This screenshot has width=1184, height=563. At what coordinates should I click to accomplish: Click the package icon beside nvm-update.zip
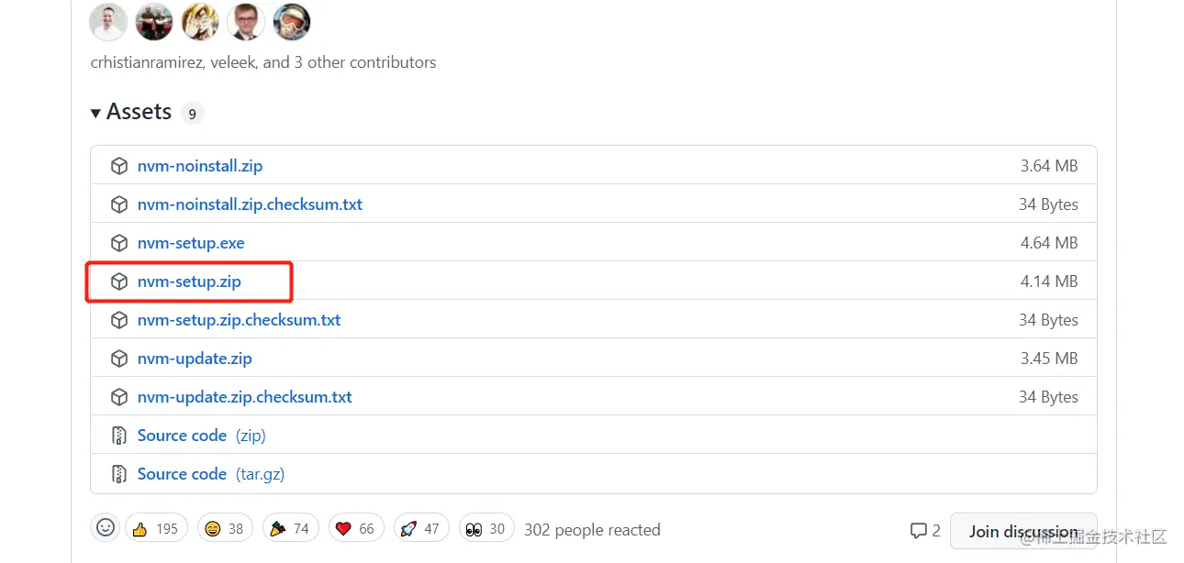119,359
